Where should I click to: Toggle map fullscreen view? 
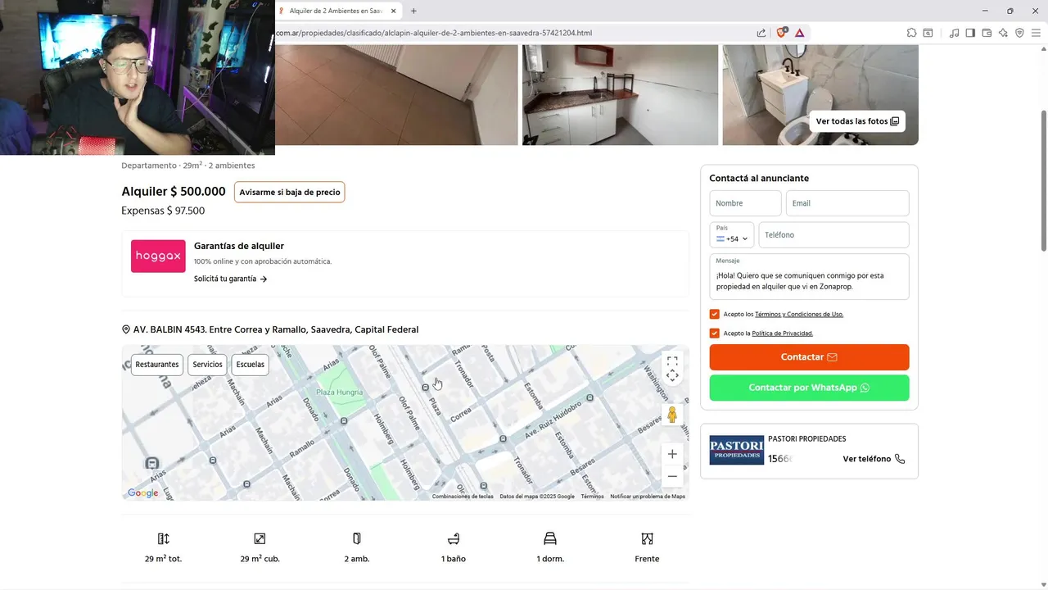pos(672,361)
